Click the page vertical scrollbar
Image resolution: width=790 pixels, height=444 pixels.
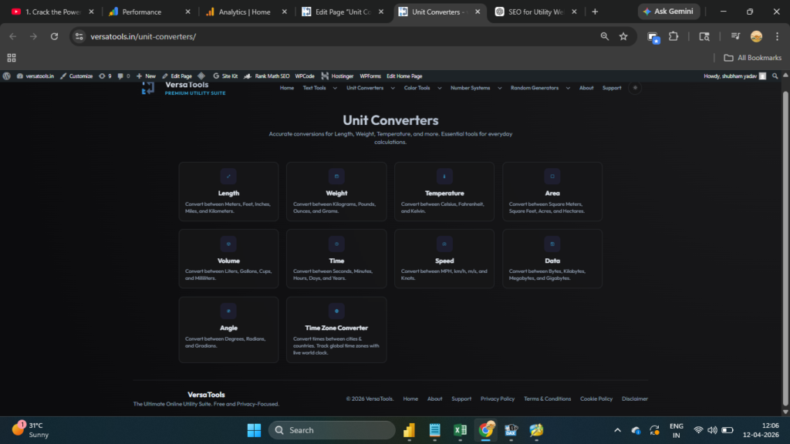785,247
